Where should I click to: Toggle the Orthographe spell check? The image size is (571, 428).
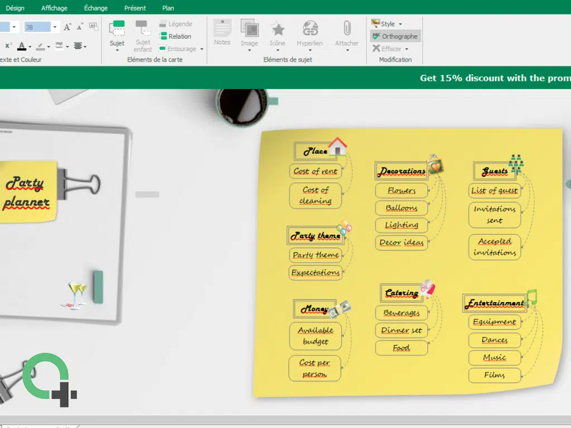point(395,36)
